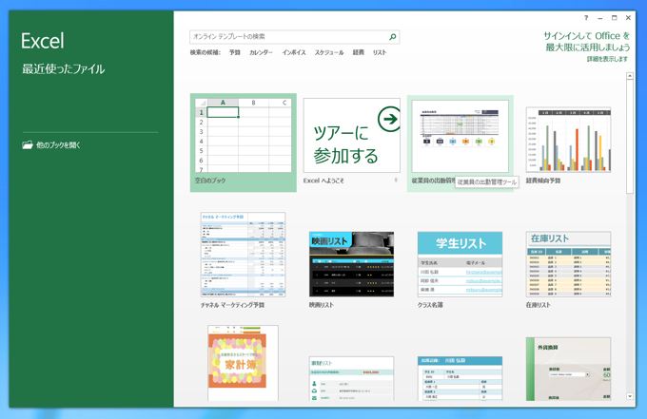This screenshot has width=647, height=419.
Task: Select the 経費 search suggestion
Action: [358, 52]
